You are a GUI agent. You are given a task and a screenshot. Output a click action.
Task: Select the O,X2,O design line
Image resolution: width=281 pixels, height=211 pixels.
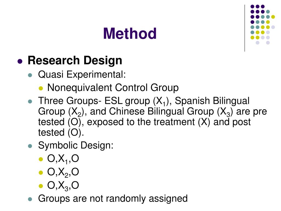(63, 172)
